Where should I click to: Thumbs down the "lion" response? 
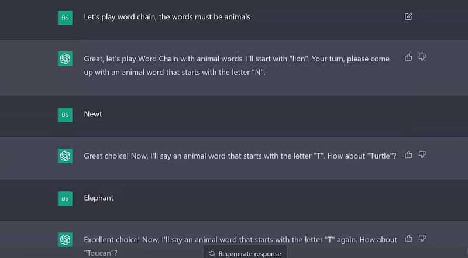[422, 57]
